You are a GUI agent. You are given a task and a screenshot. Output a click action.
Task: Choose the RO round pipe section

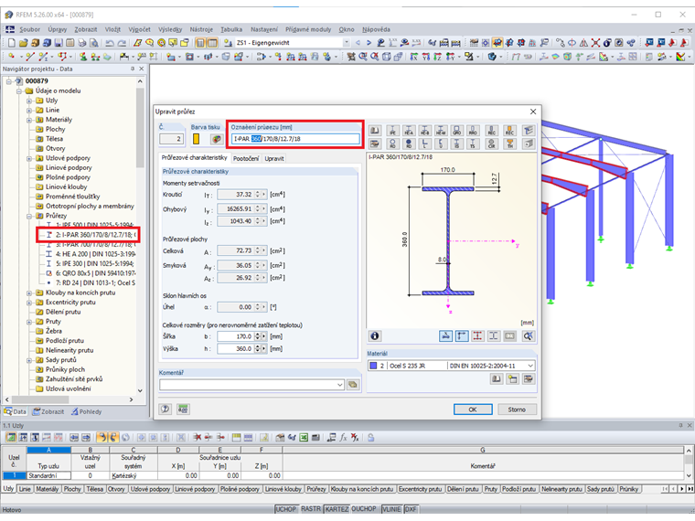392,144
